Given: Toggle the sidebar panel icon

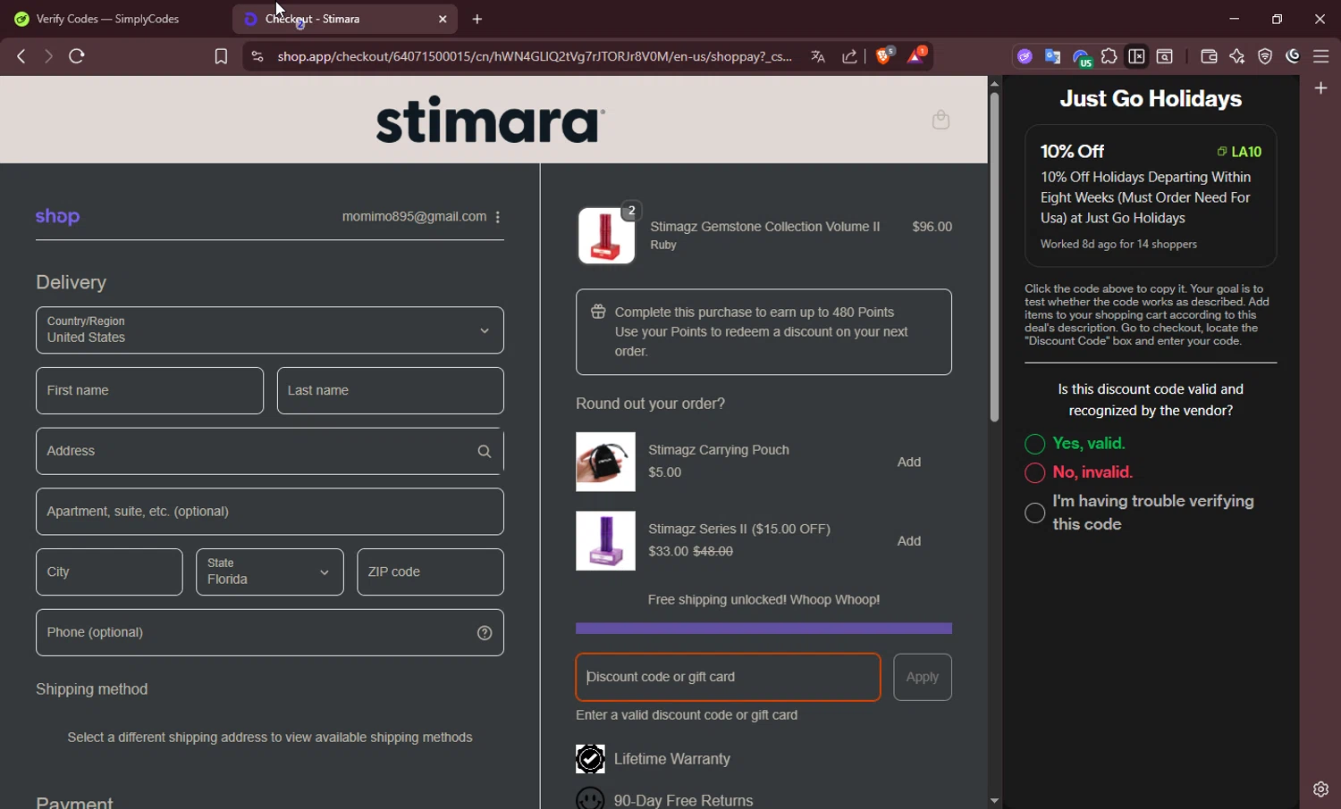Looking at the screenshot, I should (1136, 56).
